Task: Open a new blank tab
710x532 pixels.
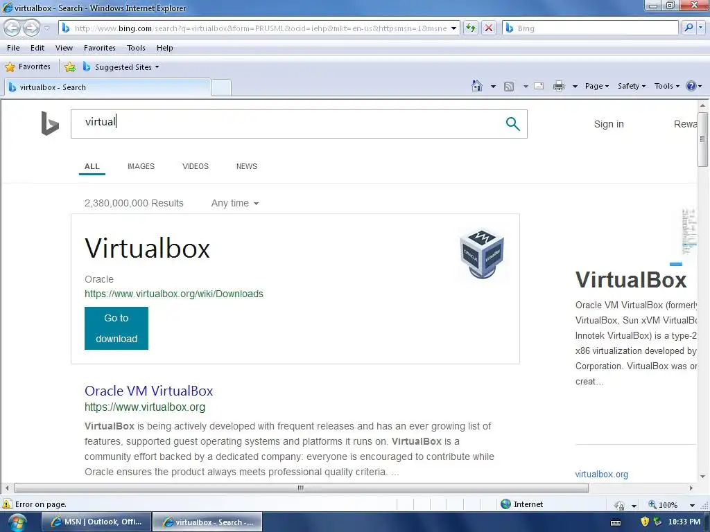Action: pyautogui.click(x=221, y=87)
